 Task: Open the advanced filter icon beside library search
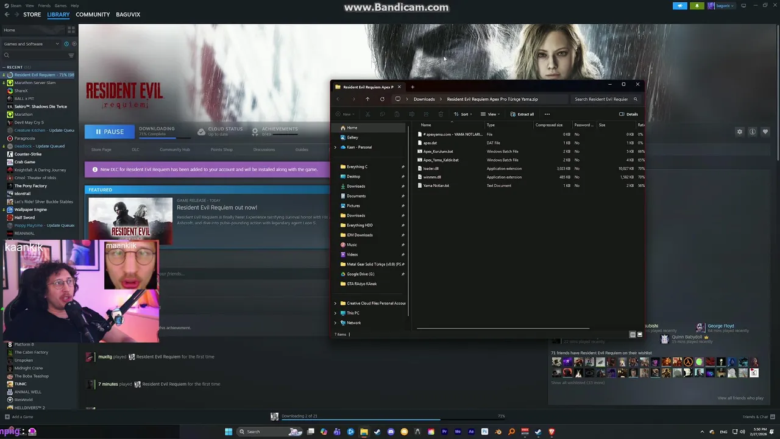71,55
